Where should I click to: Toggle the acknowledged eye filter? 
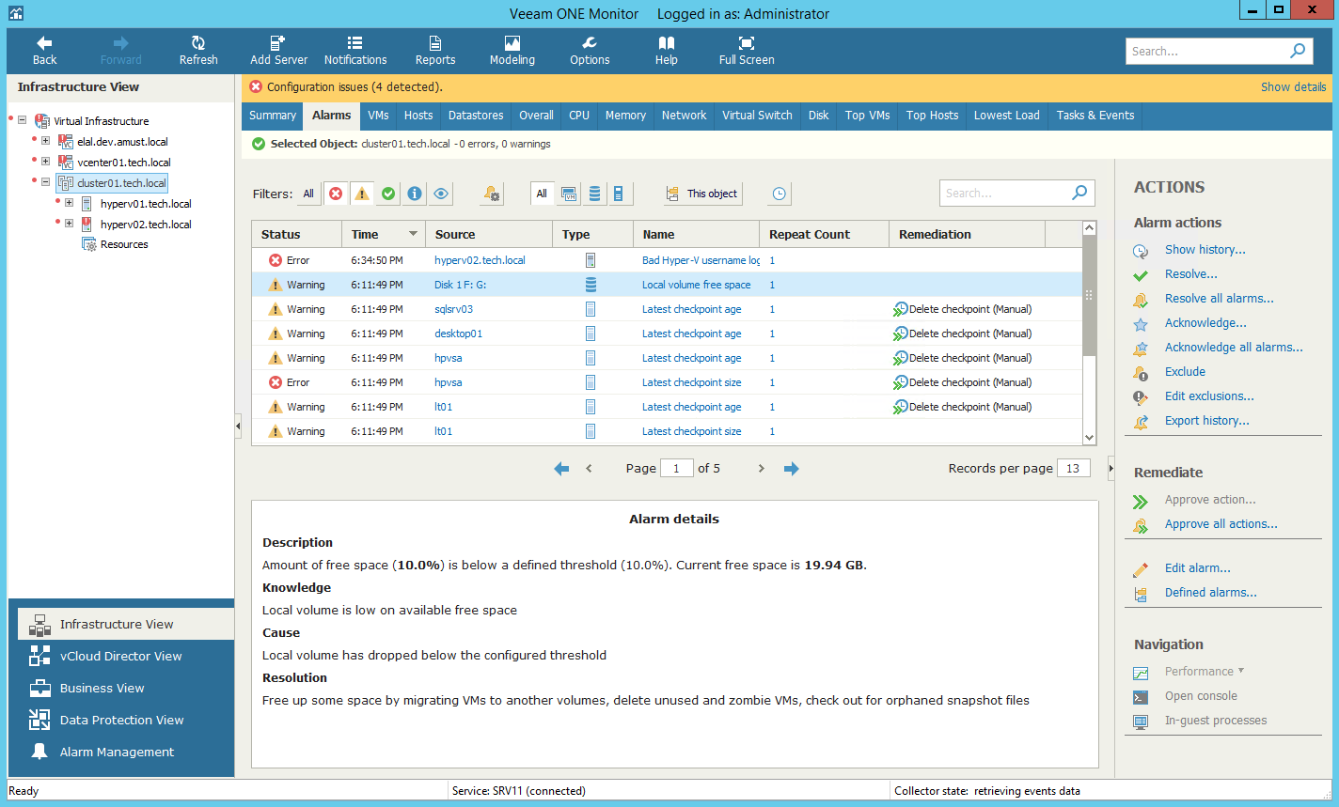pyautogui.click(x=441, y=194)
